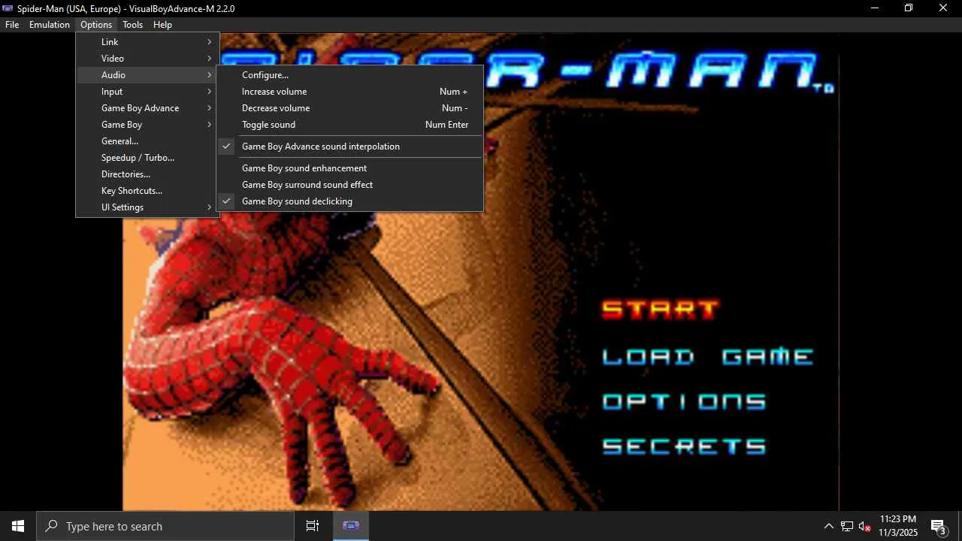
Task: Expand the Game Boy submenu
Action: [147, 125]
